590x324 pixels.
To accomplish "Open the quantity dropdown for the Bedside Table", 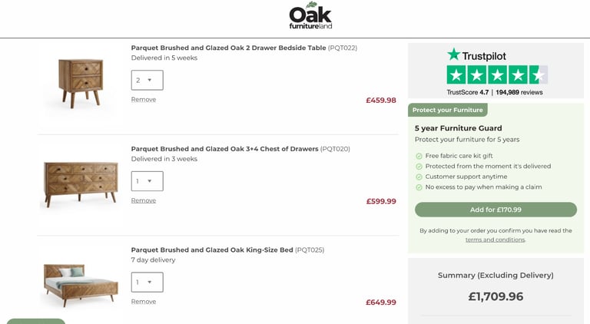I will [147, 80].
